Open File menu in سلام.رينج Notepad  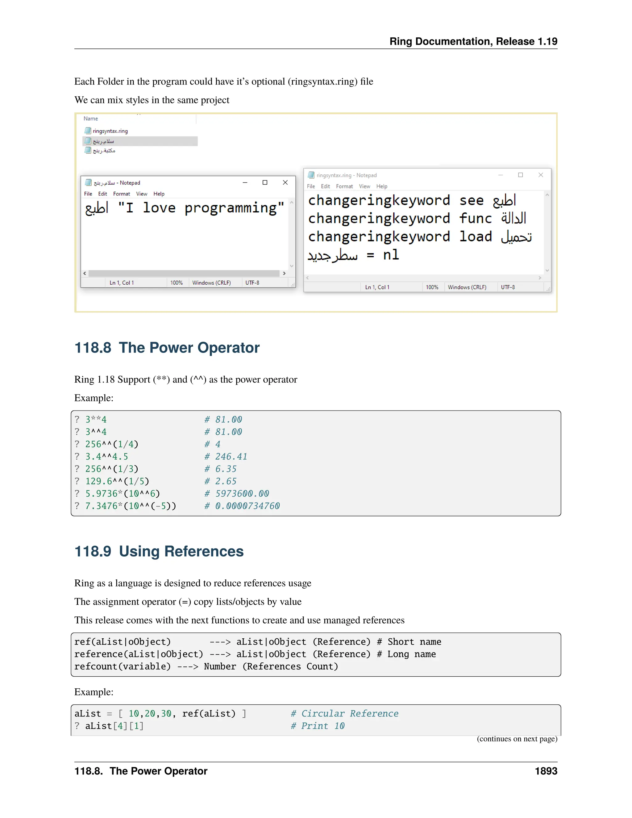click(x=88, y=194)
